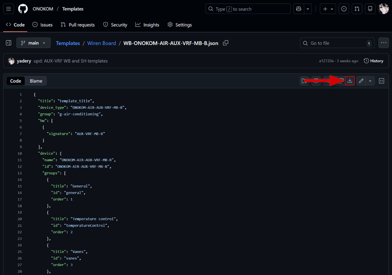Open the create new plus dropdown
The width and height of the screenshot is (392, 275).
(328, 9)
